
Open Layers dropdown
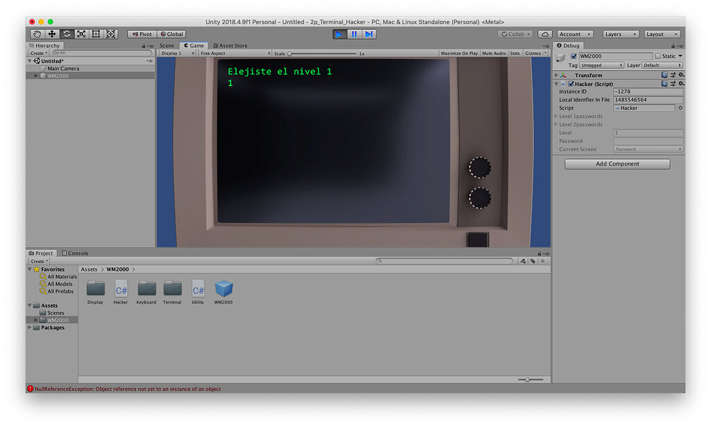point(621,34)
